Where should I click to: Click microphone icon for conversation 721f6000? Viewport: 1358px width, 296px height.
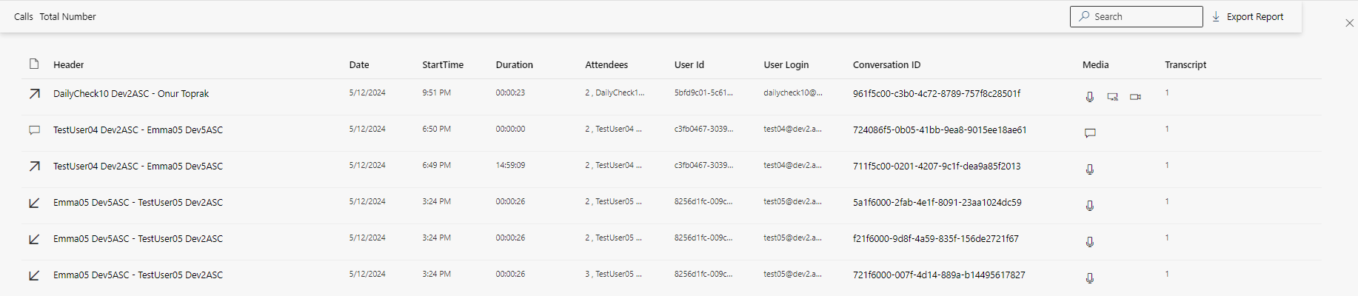click(1090, 278)
